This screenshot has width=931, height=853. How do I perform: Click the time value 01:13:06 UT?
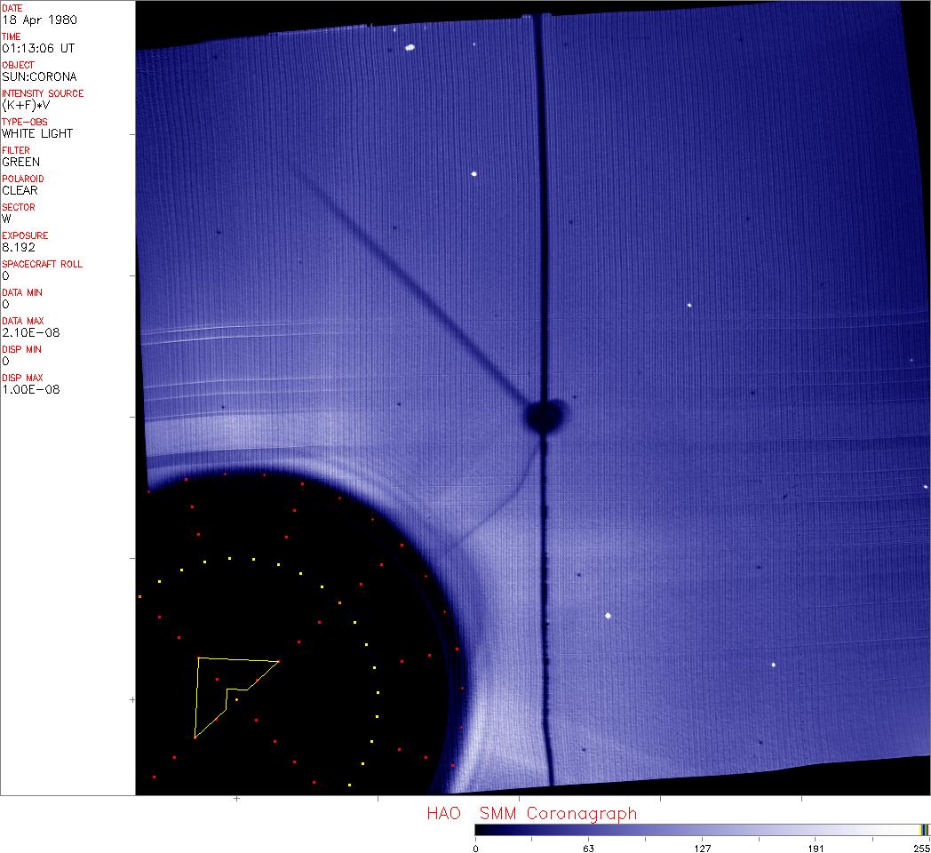pos(37,48)
